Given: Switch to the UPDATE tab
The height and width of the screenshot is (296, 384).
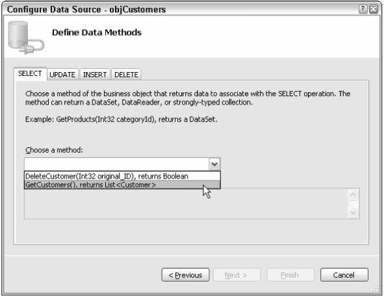Looking at the screenshot, I should pos(62,75).
